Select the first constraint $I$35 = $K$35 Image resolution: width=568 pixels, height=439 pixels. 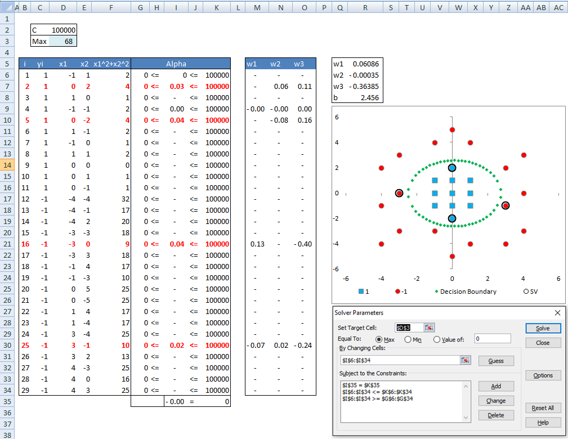360,384
